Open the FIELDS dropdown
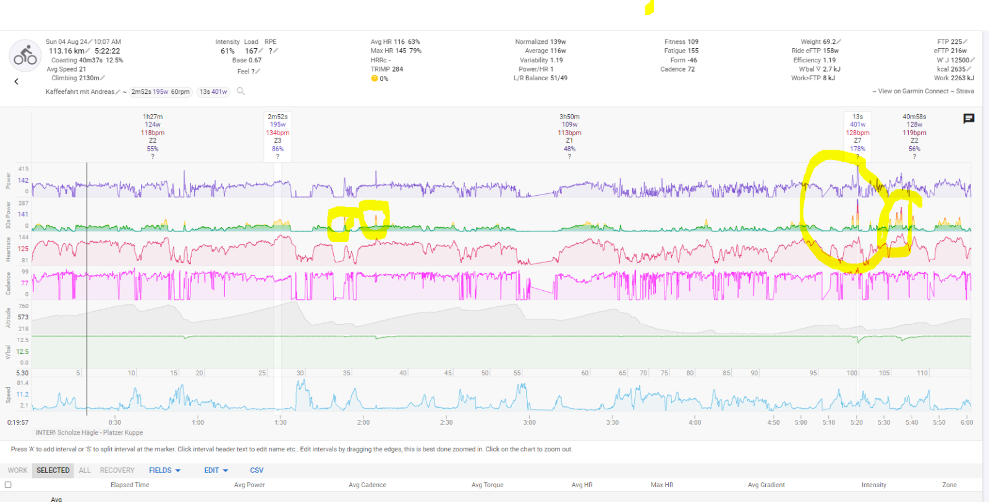The width and height of the screenshot is (989, 502). point(164,471)
